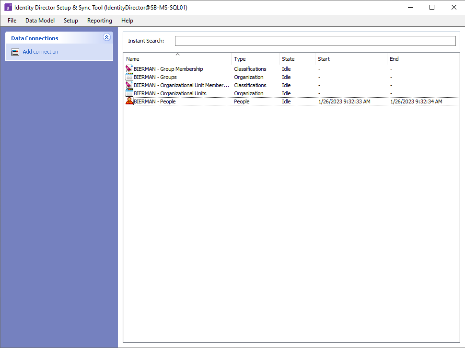Image resolution: width=465 pixels, height=348 pixels.
Task: Click Idle state in the People row
Action: pyautogui.click(x=286, y=101)
